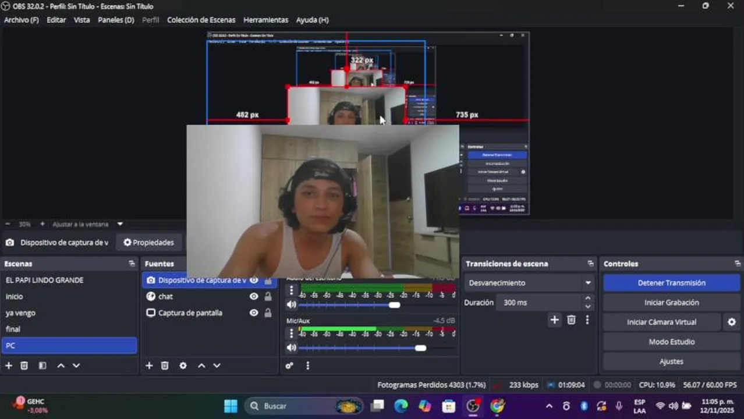Open Colección de Escenas menu
Viewport: 744px width, 419px height.
(201, 20)
